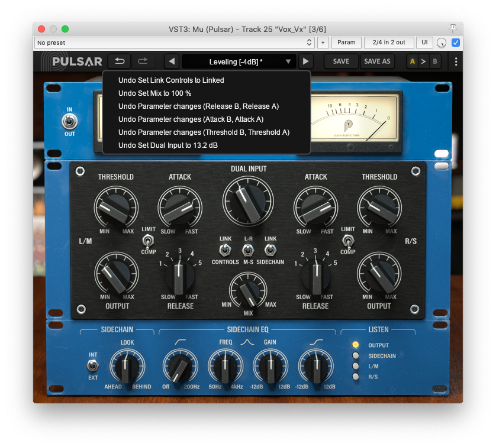Click the R/S Attack knob
Viewport: 496px width, 447px height.
coord(315,208)
